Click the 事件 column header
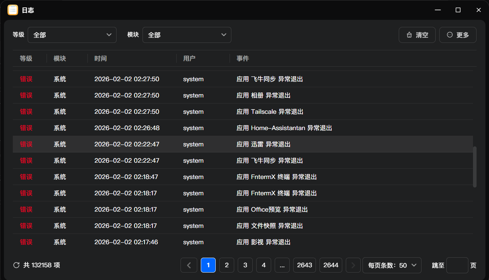Screen dimensions: 489x280 (243, 58)
